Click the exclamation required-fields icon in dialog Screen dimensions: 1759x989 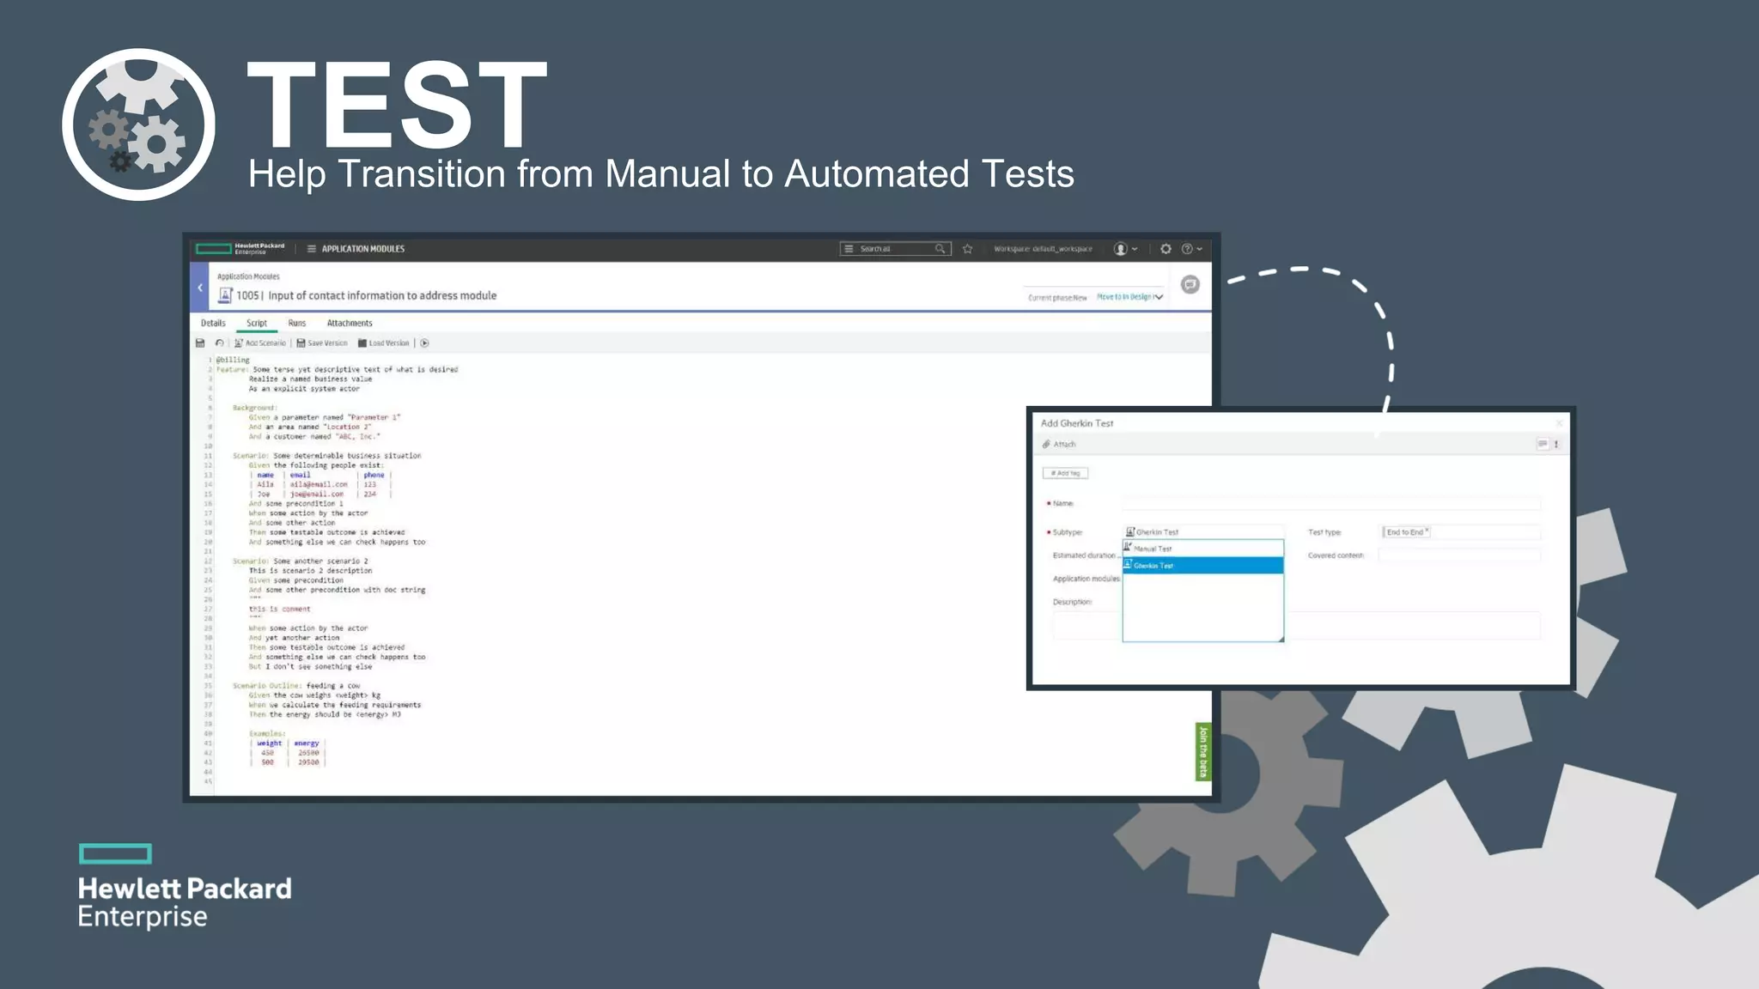click(1556, 444)
